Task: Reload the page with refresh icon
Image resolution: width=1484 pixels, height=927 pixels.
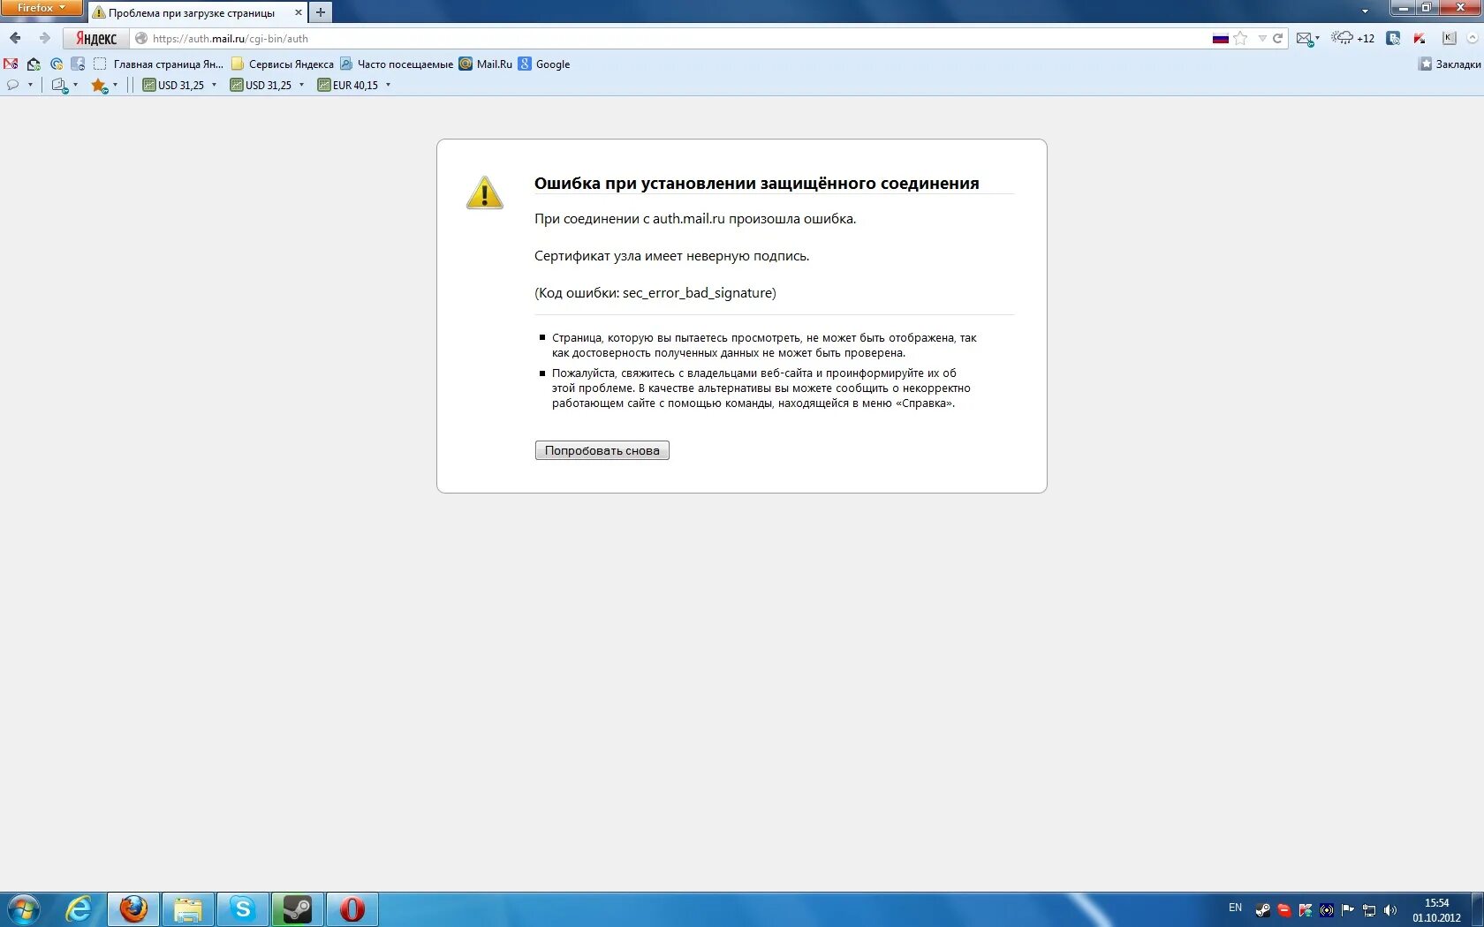Action: pyautogui.click(x=1277, y=38)
